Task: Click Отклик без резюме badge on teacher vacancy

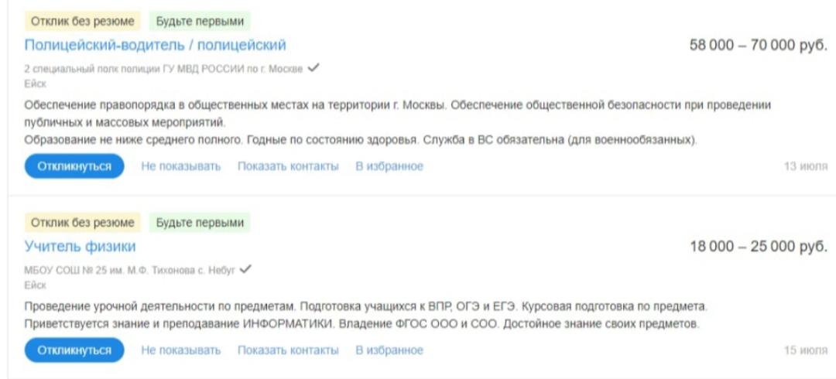Action: point(82,223)
